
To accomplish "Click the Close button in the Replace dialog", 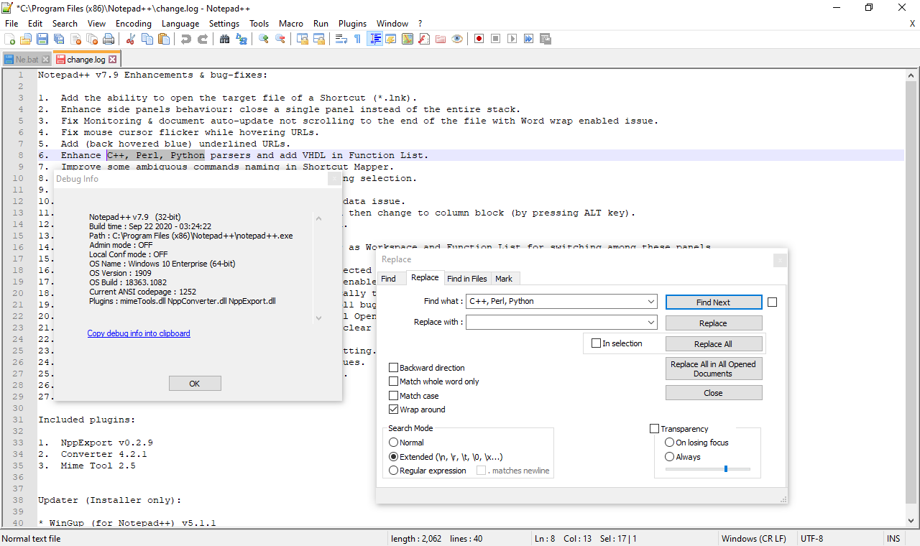I will 713,393.
